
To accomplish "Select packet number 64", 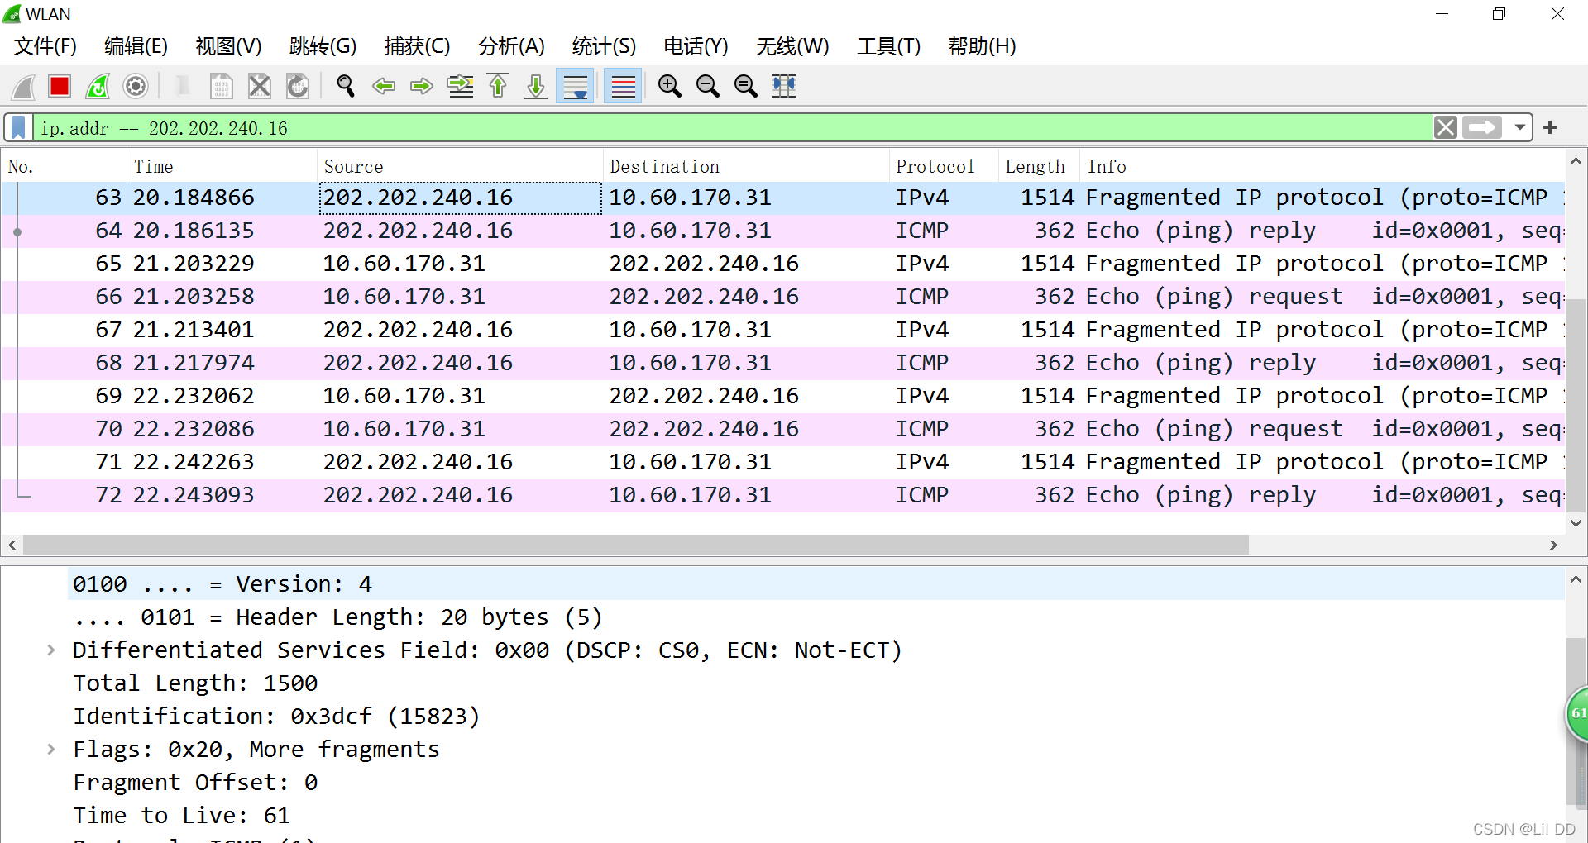I will [782, 231].
